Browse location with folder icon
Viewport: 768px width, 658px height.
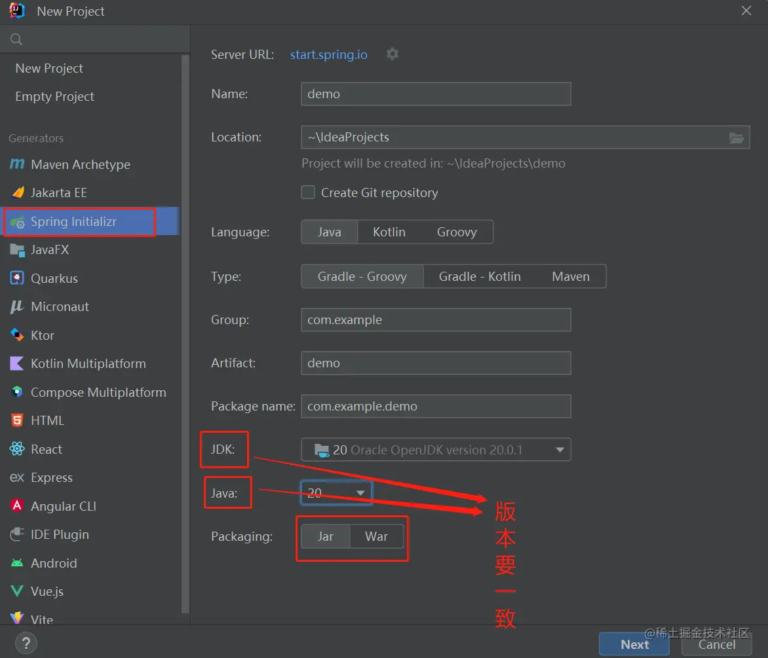[x=736, y=137]
